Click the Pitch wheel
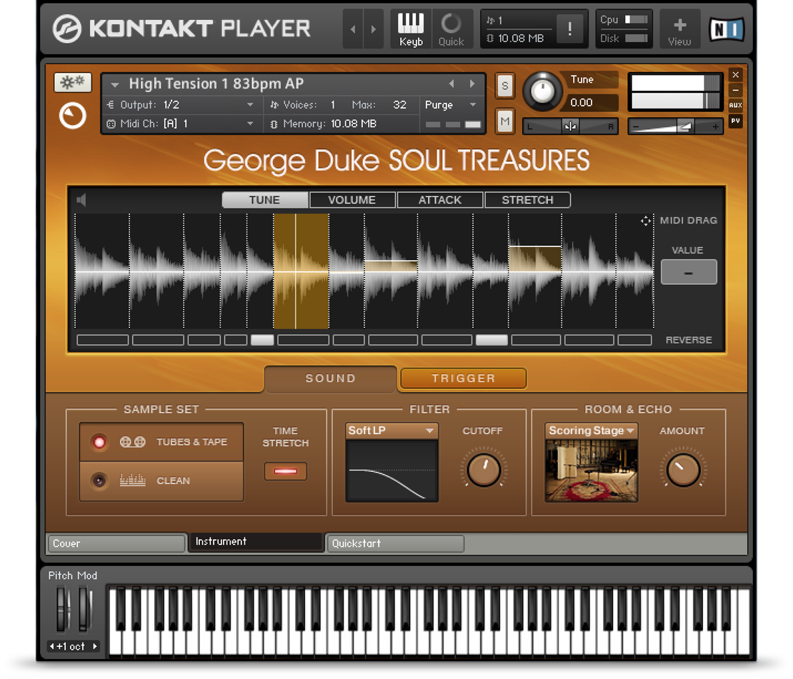This screenshot has height=679, width=793. point(63,609)
